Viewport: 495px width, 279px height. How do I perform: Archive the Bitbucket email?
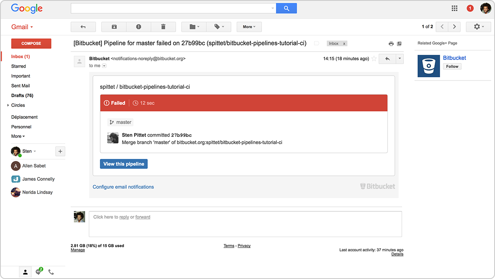(113, 26)
